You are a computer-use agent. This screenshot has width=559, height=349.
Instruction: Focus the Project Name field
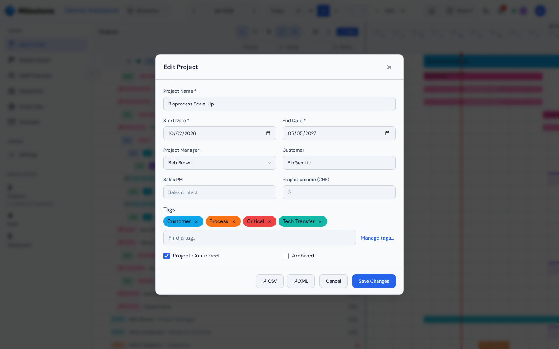point(279,104)
